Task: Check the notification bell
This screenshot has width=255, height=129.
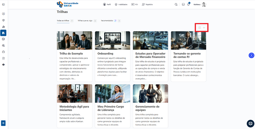Action: (x=189, y=5)
